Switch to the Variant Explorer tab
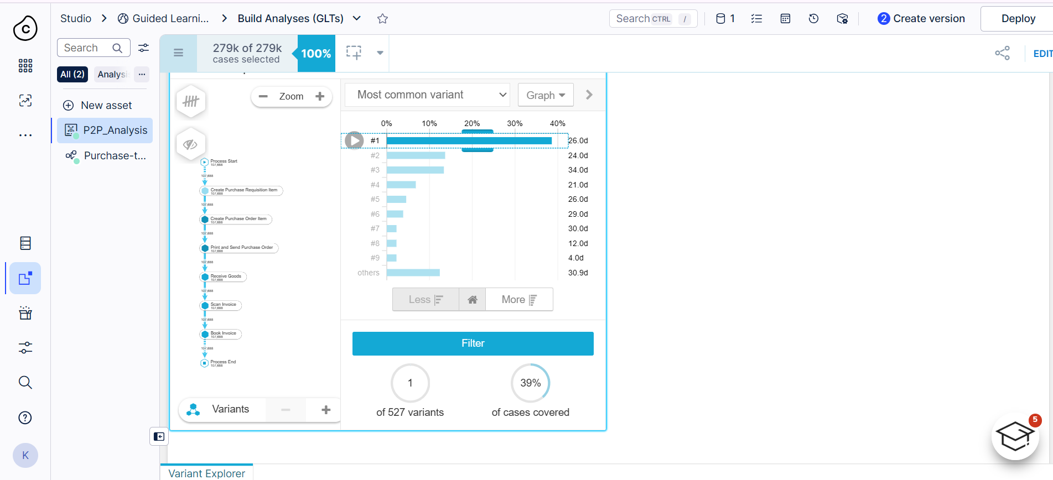 pyautogui.click(x=206, y=473)
